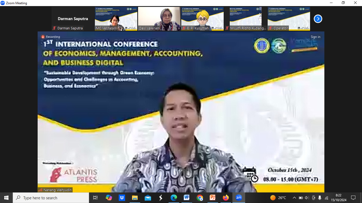The width and height of the screenshot is (362, 203).
Task: Select Devi Valeriani's video thumbnail
Action: (159, 19)
